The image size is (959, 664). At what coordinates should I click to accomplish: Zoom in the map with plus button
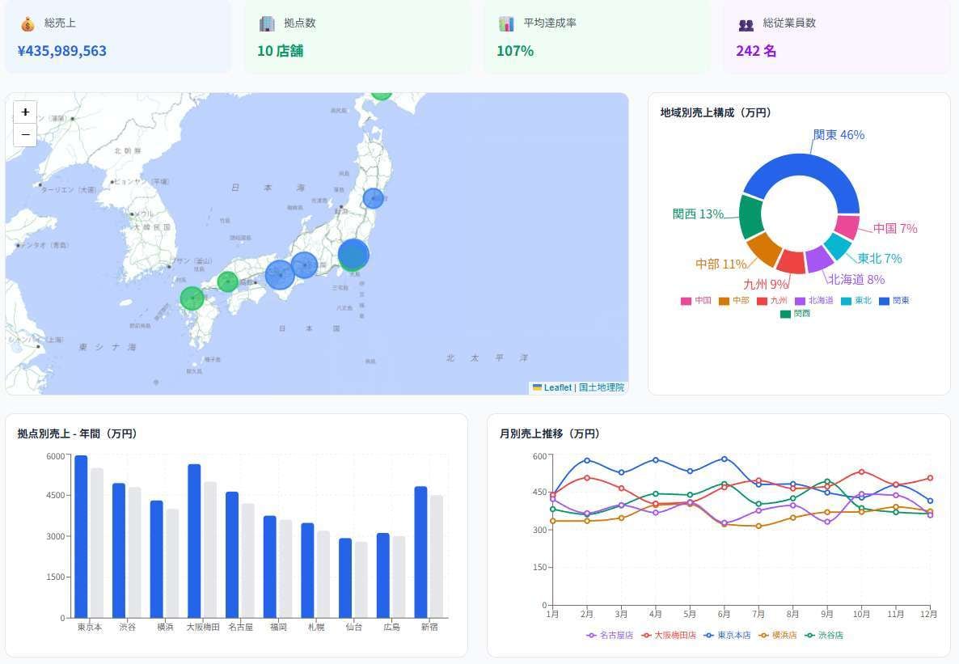(25, 112)
